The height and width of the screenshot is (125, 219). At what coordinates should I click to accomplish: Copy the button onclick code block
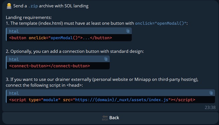click(x=128, y=31)
